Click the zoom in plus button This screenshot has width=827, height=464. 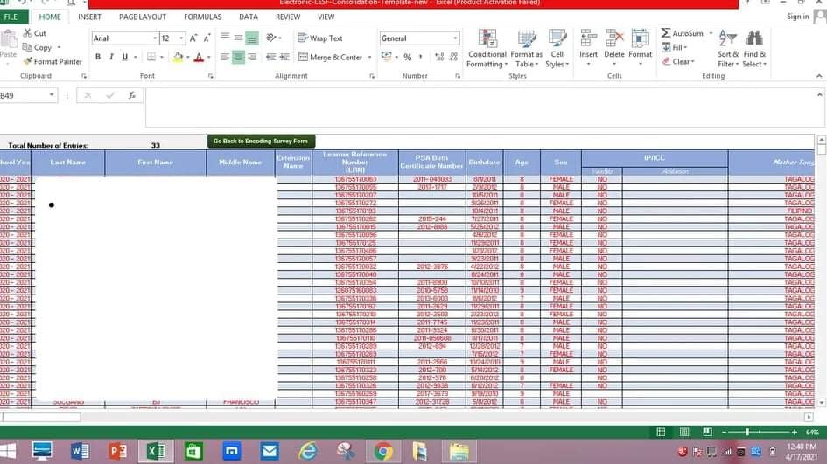(x=795, y=432)
